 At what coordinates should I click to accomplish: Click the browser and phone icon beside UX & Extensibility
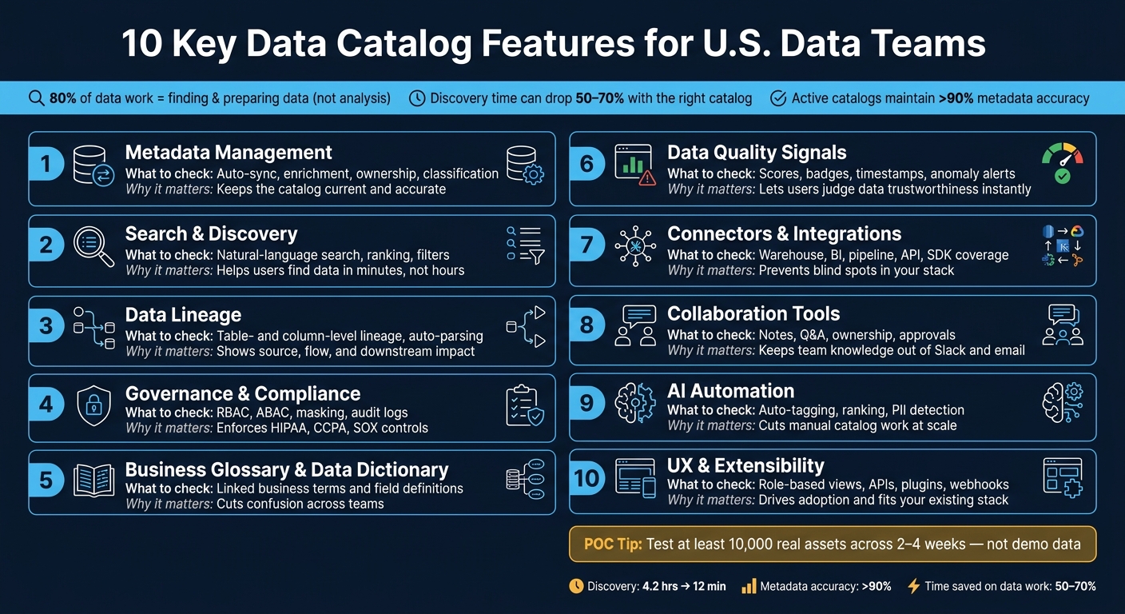coord(635,478)
